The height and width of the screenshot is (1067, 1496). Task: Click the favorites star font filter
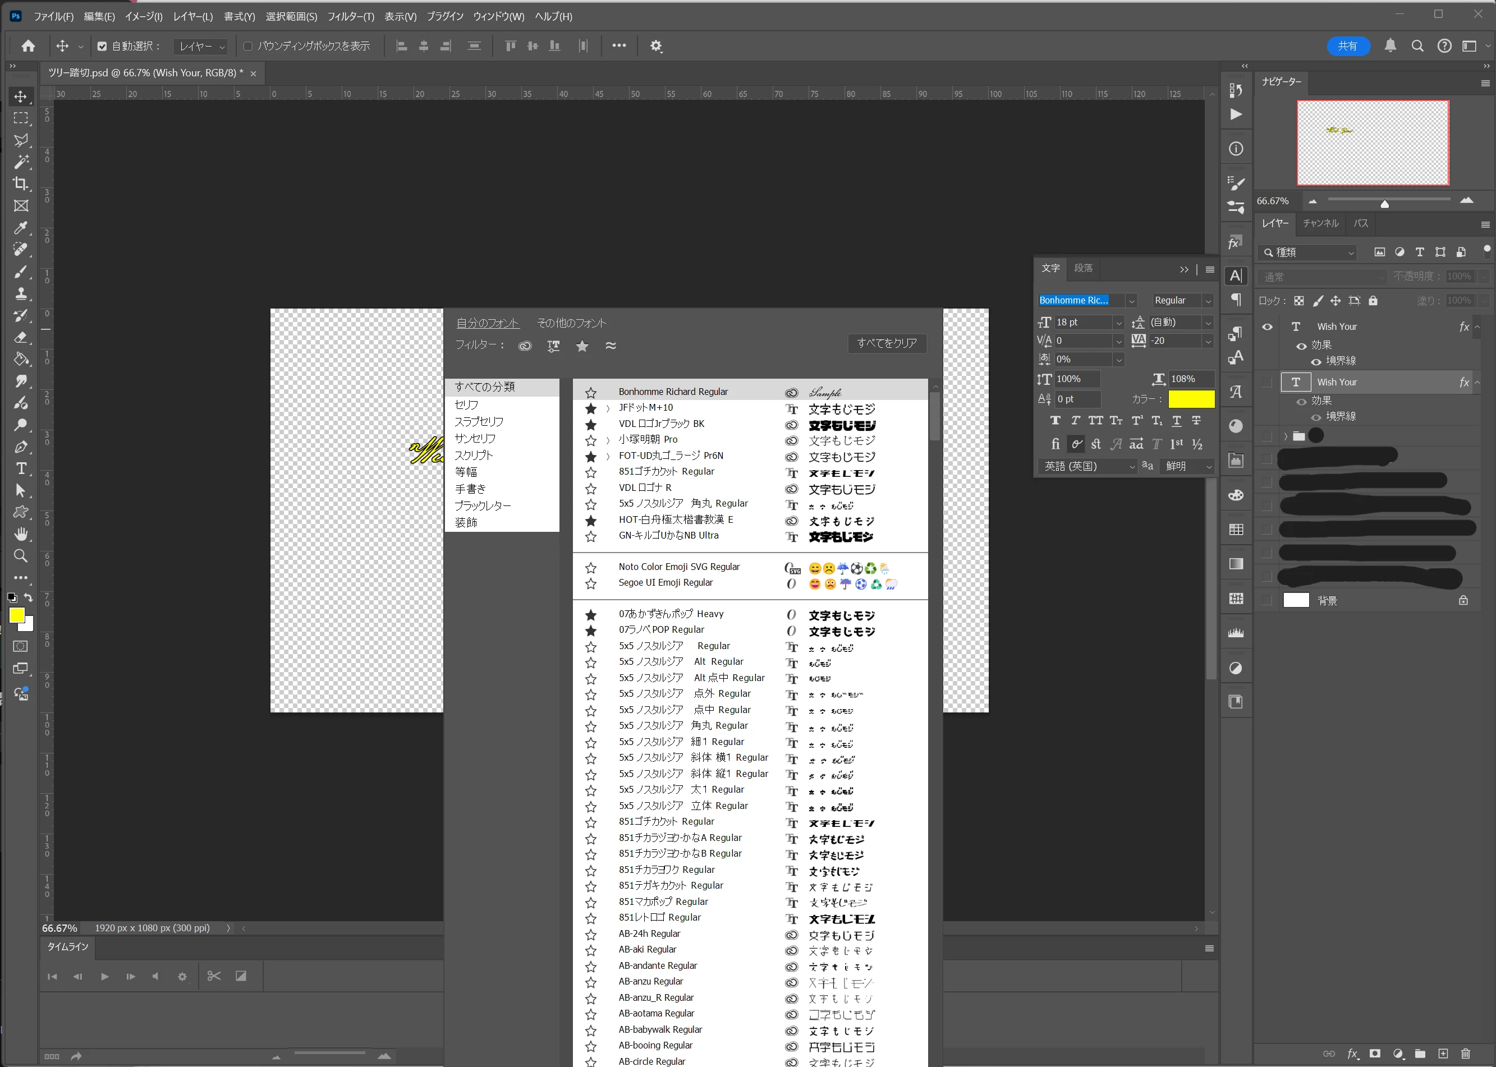click(582, 346)
